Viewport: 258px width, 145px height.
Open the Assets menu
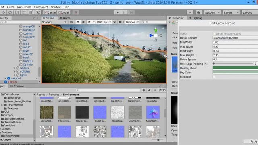click(x=10, y=7)
